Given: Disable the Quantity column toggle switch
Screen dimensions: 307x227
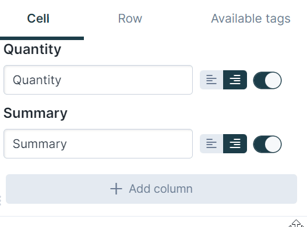Looking at the screenshot, I should point(267,80).
